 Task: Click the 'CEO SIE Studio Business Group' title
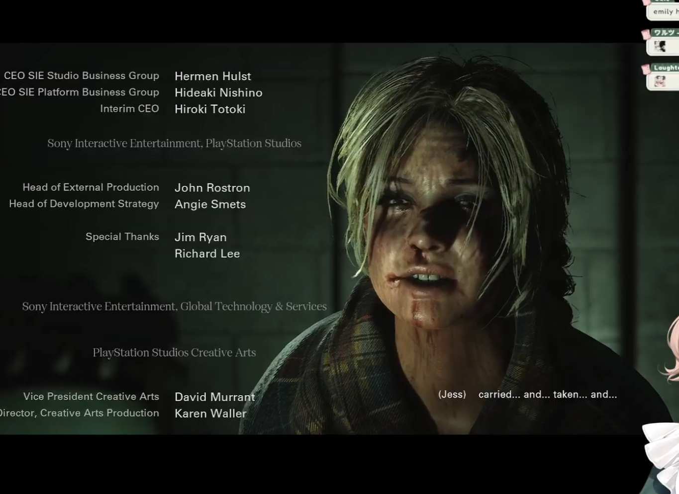(82, 76)
